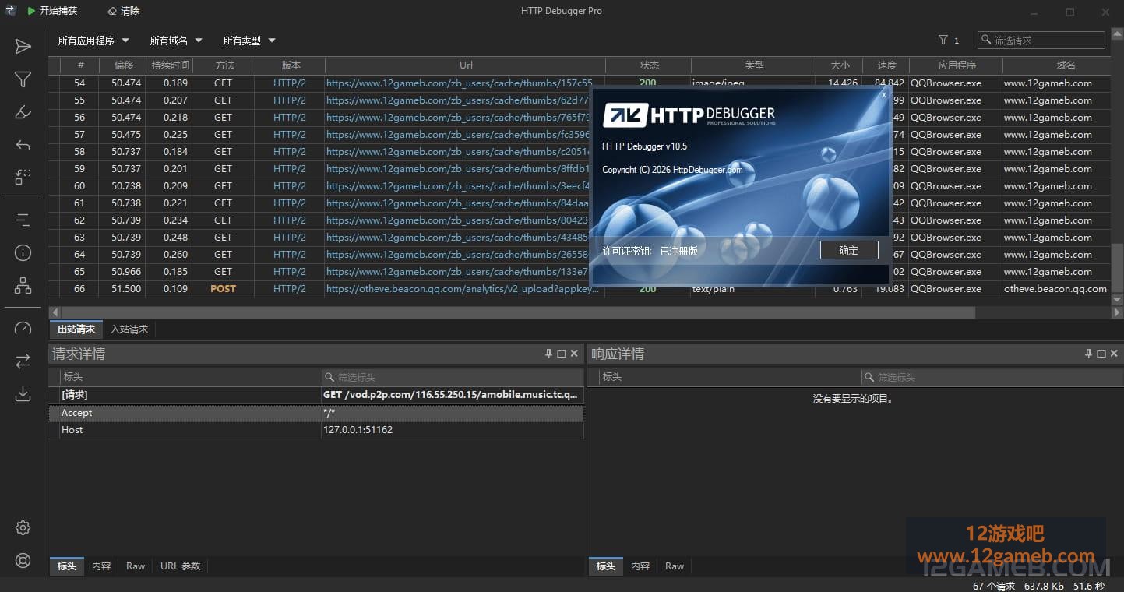Select the highlighter icon in left sidebar

23,112
